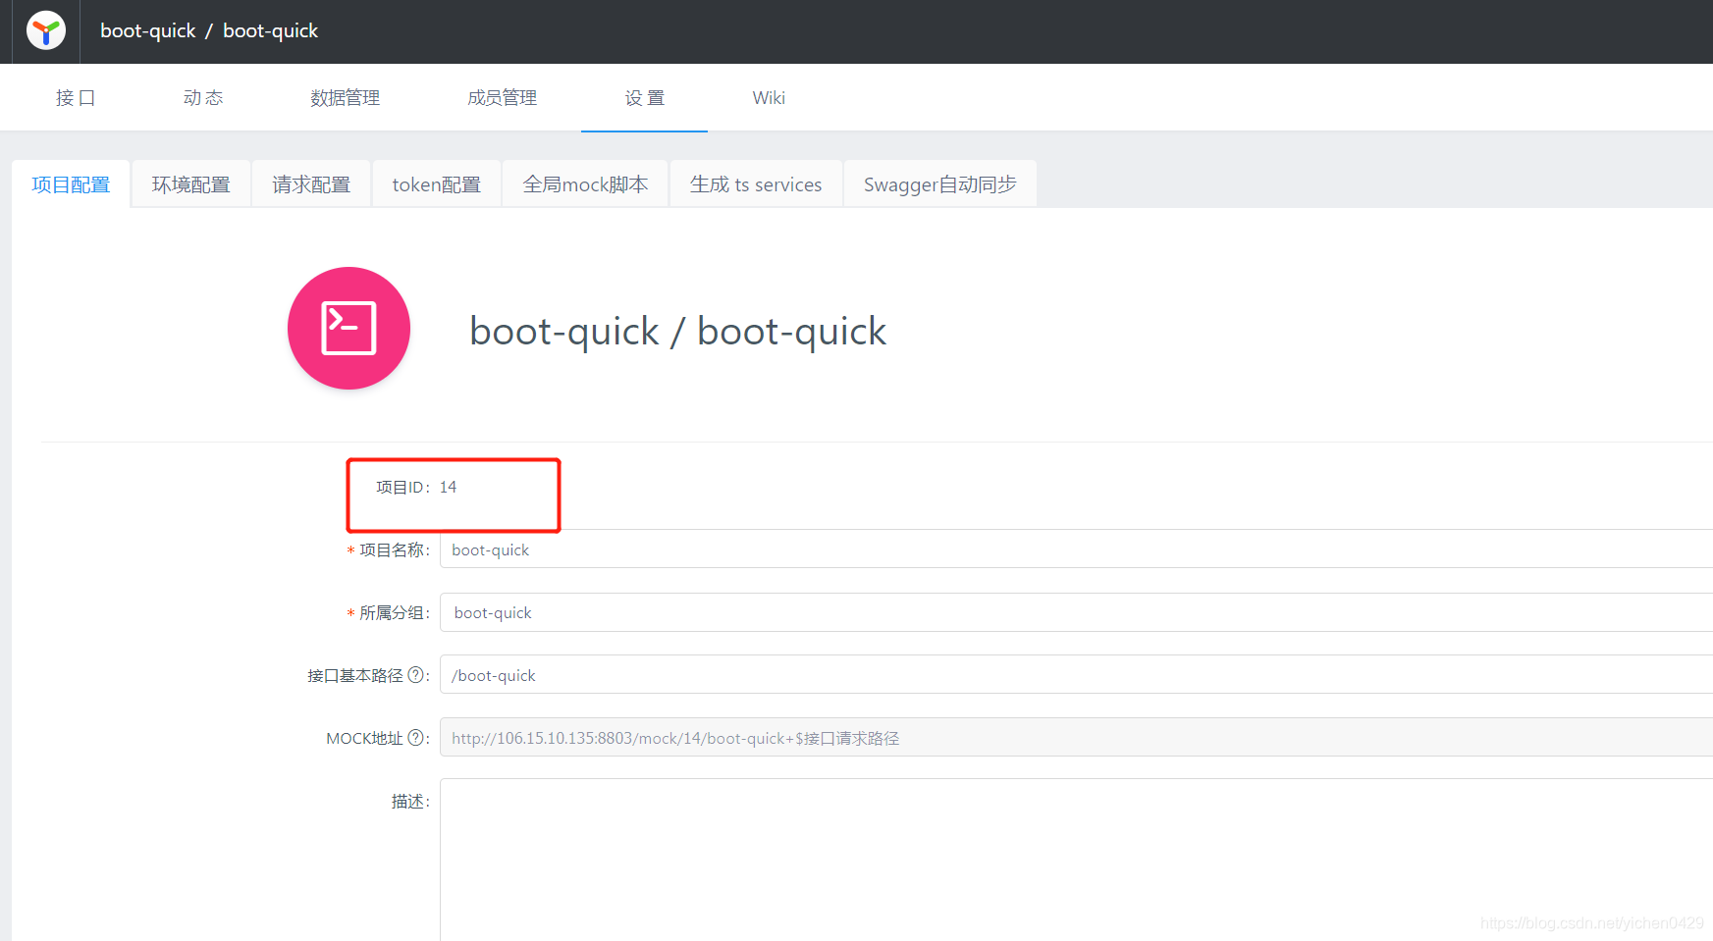This screenshot has width=1713, height=941.
Task: Open the 生成 ts services sub-tab
Action: click(x=756, y=184)
